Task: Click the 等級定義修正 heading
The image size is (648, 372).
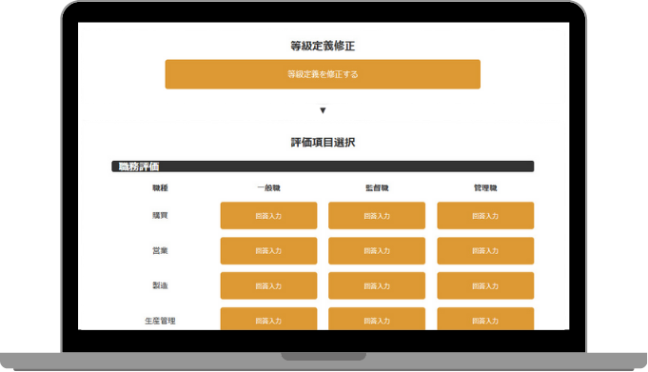Action: 323,46
